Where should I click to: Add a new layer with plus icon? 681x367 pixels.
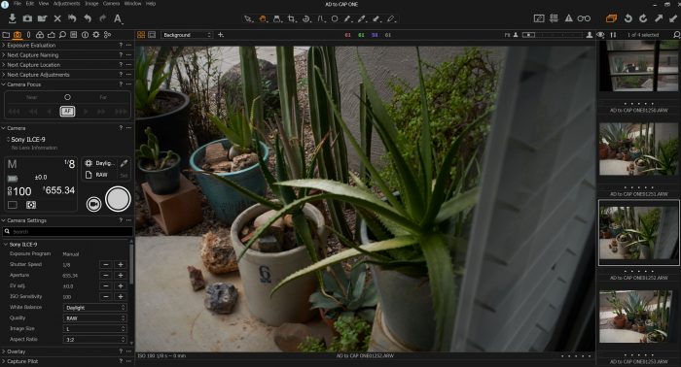[221, 35]
